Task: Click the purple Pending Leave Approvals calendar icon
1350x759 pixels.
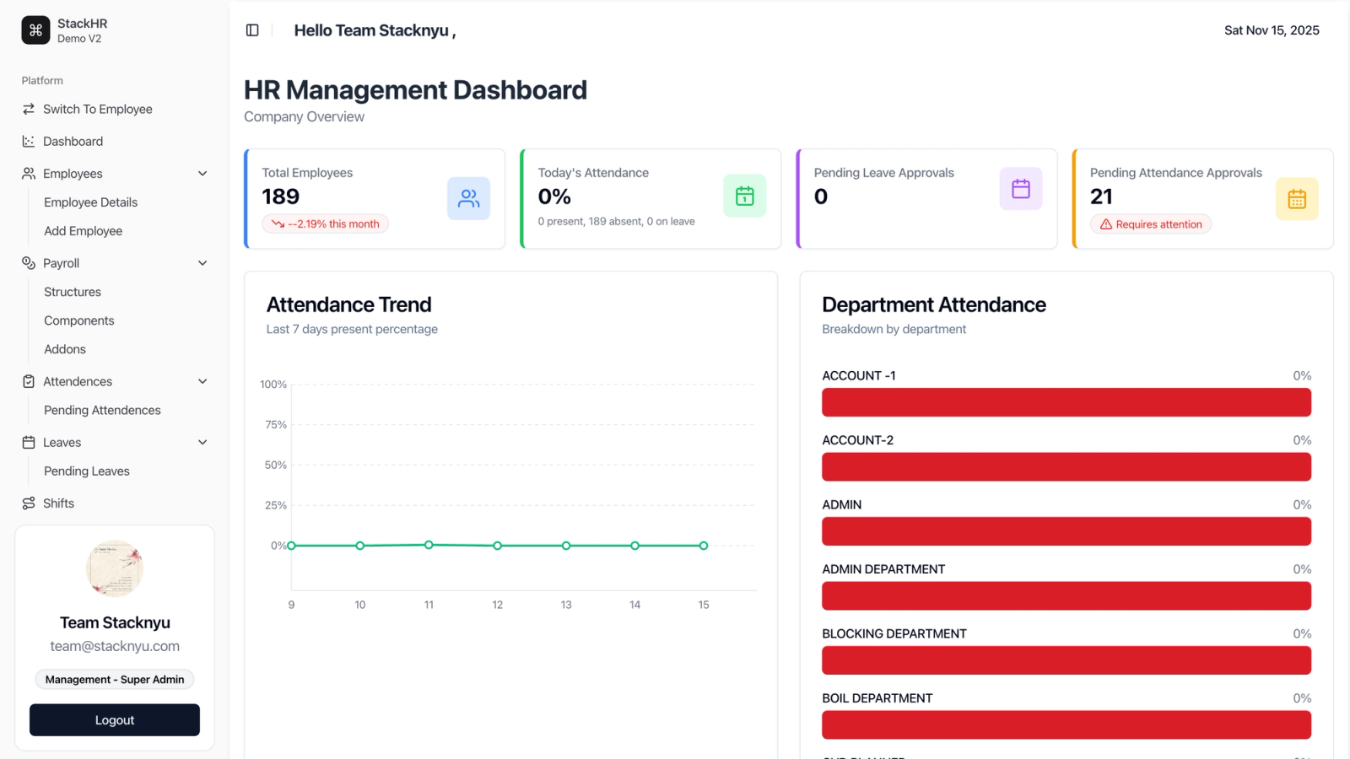Action: tap(1021, 189)
